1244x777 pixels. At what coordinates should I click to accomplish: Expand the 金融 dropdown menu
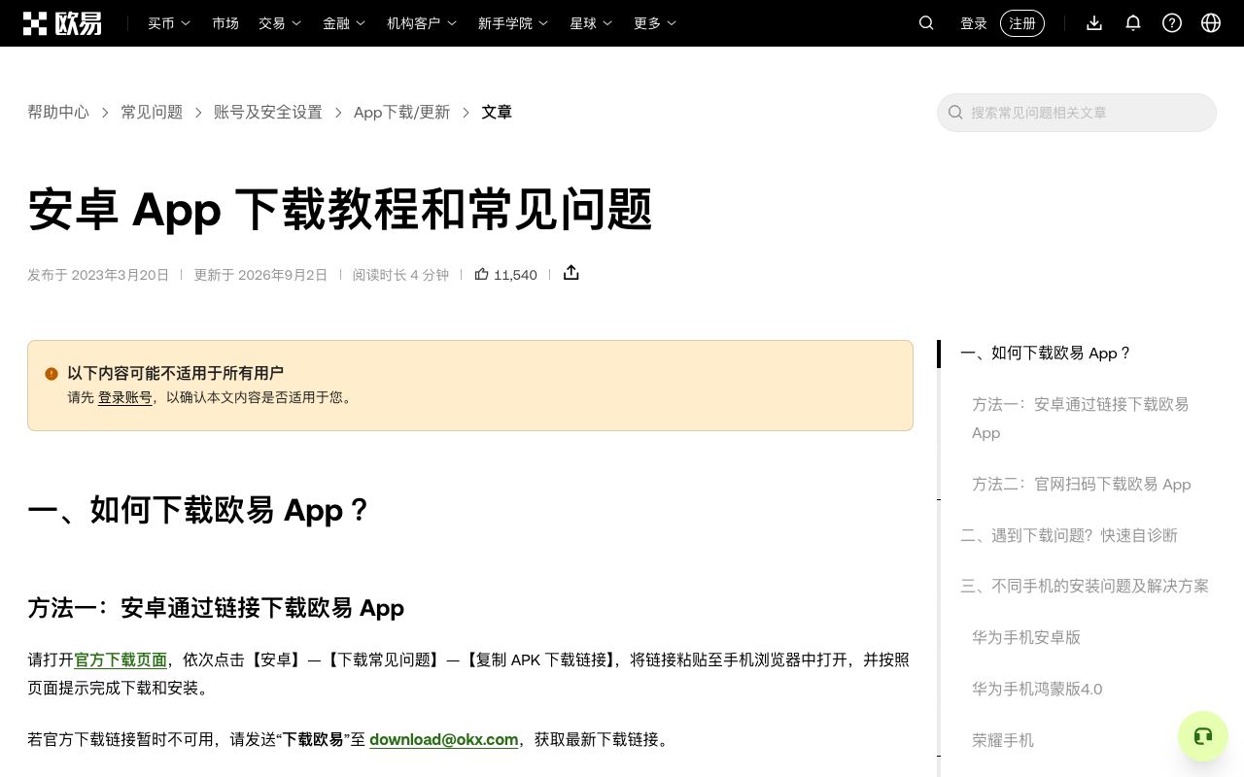click(x=344, y=23)
